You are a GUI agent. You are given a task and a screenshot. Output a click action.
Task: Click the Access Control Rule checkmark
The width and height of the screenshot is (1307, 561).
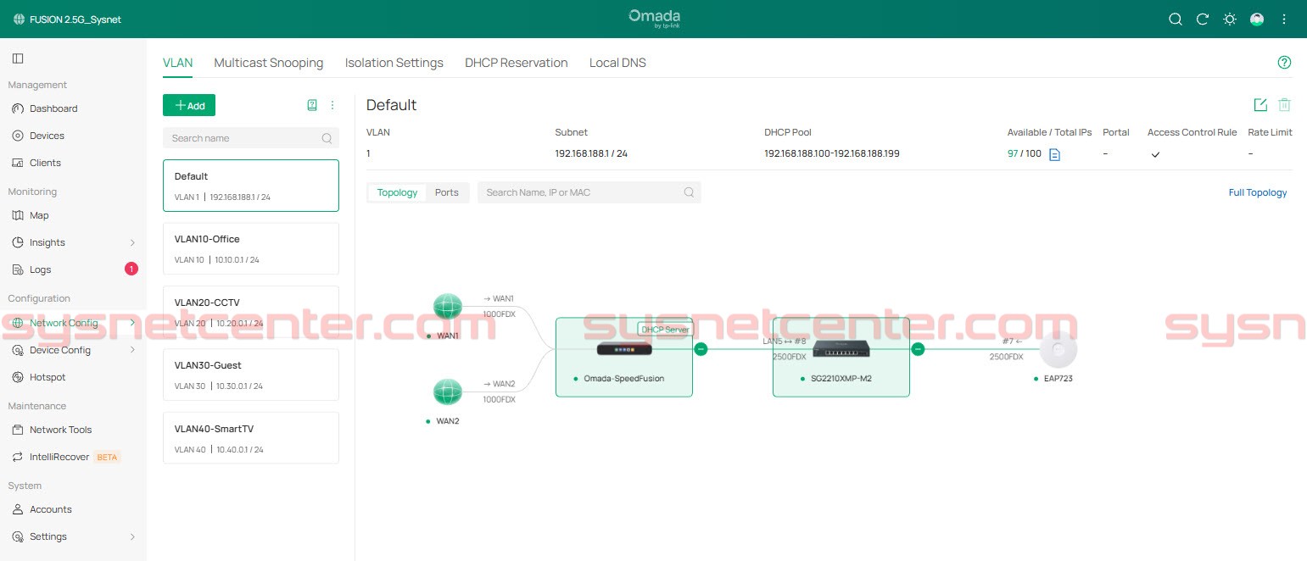(x=1155, y=154)
